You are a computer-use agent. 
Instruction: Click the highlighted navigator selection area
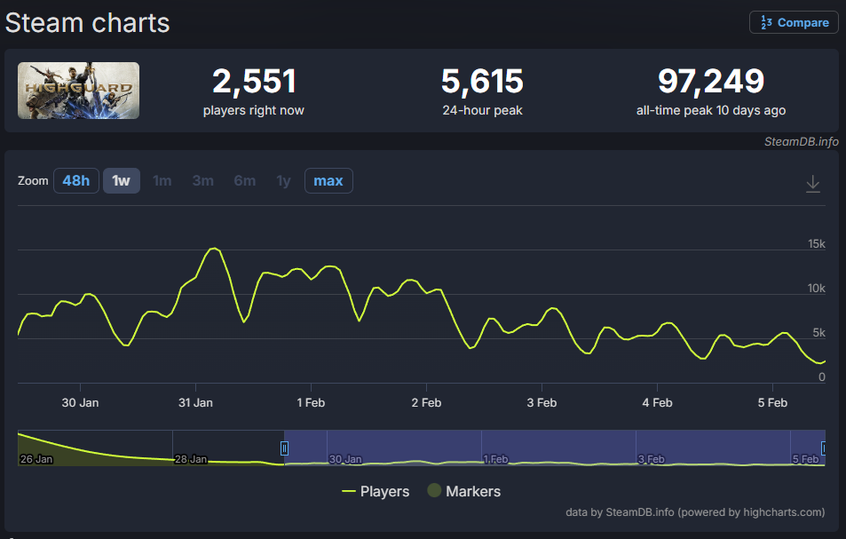coord(554,448)
